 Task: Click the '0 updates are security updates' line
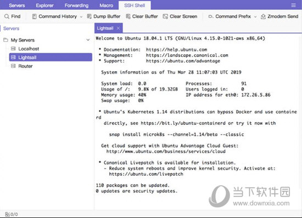click(x=137, y=191)
